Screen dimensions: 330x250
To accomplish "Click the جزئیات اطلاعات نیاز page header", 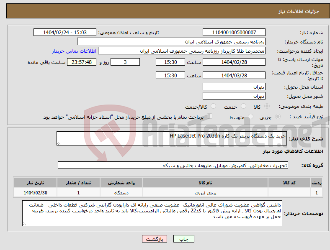I will pyautogui.click(x=299, y=11).
